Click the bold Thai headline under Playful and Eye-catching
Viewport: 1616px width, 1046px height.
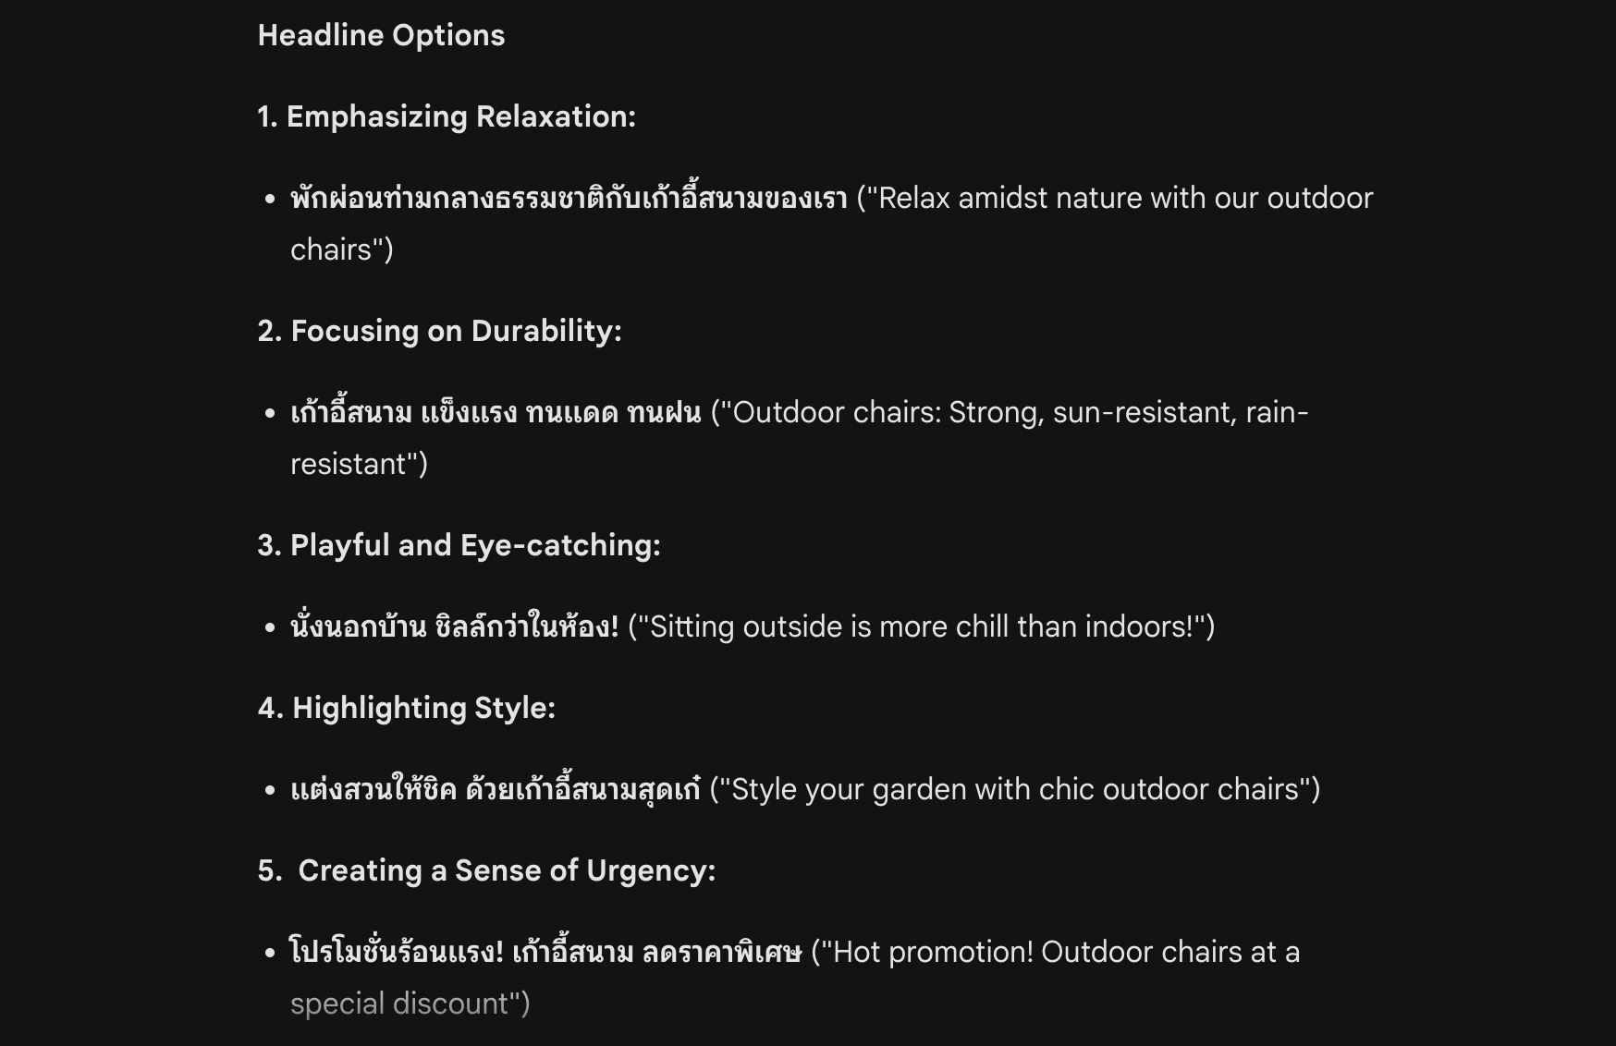coord(455,626)
